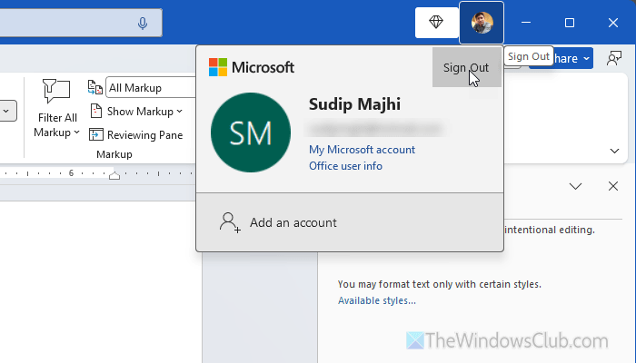Open the Reviewing Pane
This screenshot has width=636, height=363.
point(136,134)
